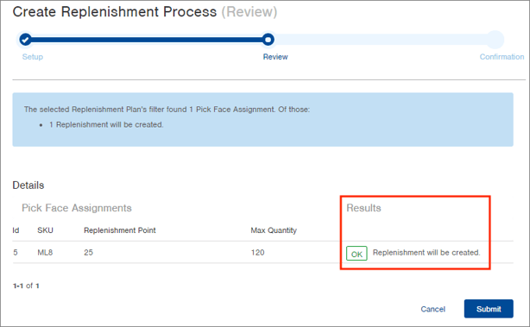Click the Max Quantity column header
Image resolution: width=530 pixels, height=327 pixels.
(x=274, y=230)
